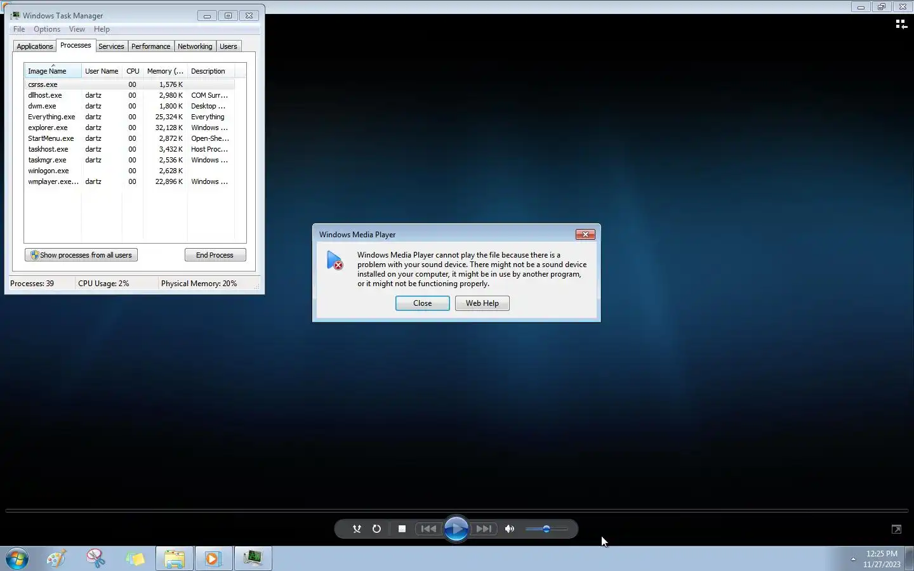This screenshot has height=571, width=914.
Task: Select the dwm.exe process row
Action: [129, 106]
